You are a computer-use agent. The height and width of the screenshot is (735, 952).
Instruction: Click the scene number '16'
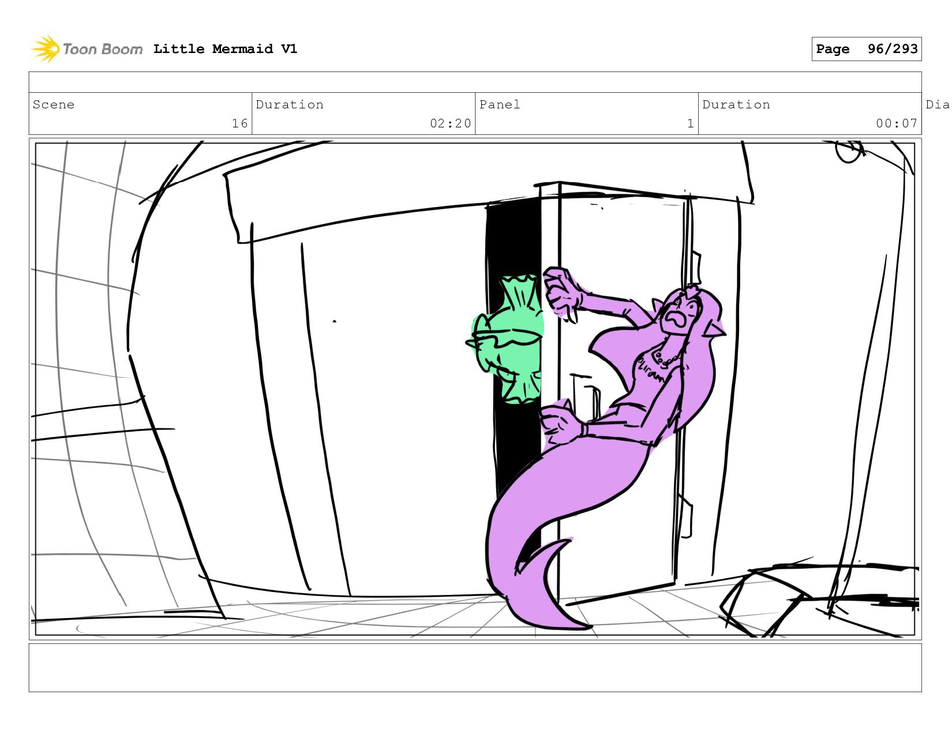click(x=239, y=123)
